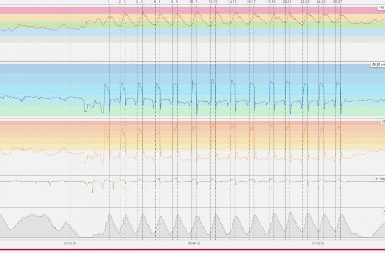The width and height of the screenshot is (385, 253).
Task: Click the 149 heart rate value tag
Action: (x=381, y=8)
